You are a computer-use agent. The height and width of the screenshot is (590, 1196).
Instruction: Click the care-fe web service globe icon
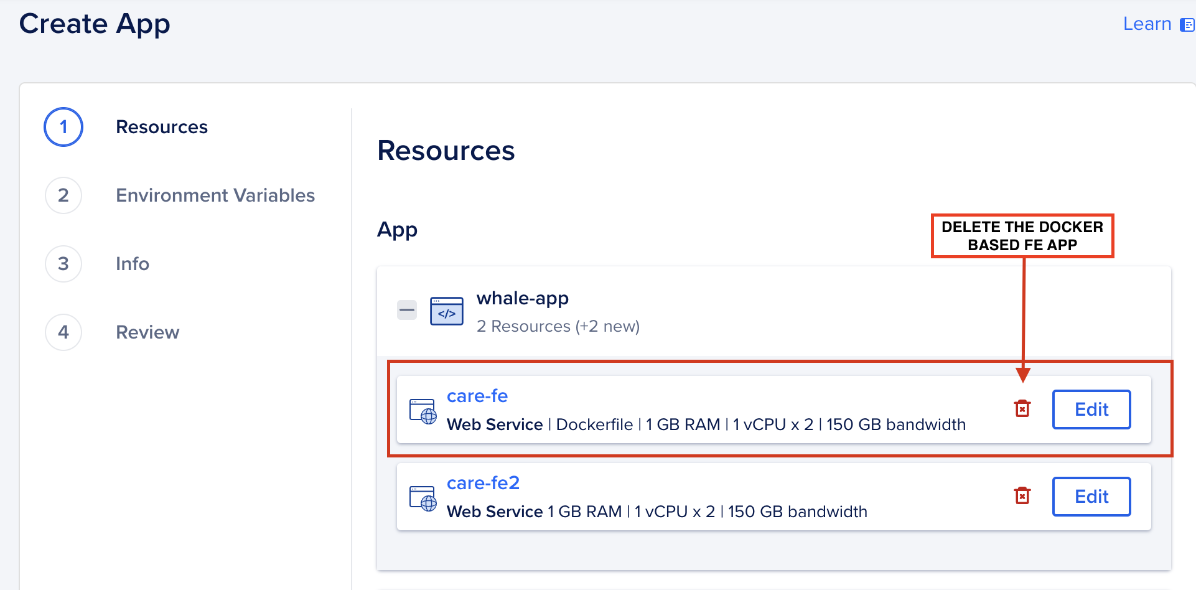pyautogui.click(x=423, y=411)
